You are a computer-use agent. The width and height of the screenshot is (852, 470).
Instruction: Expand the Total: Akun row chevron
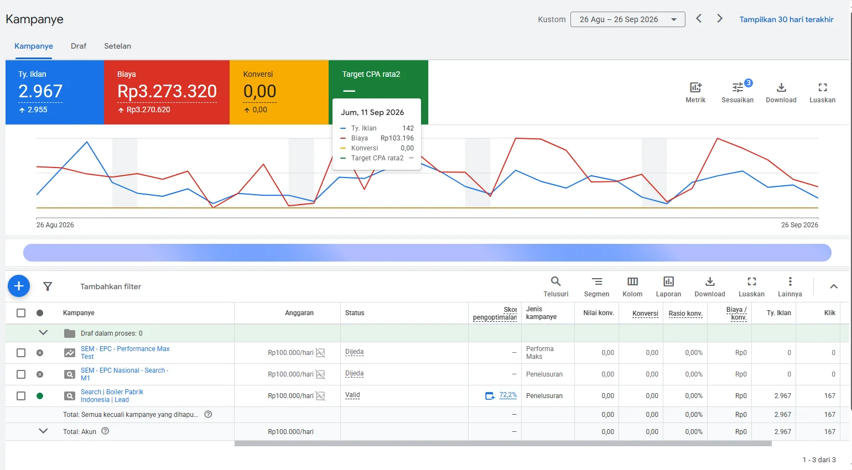[43, 431]
